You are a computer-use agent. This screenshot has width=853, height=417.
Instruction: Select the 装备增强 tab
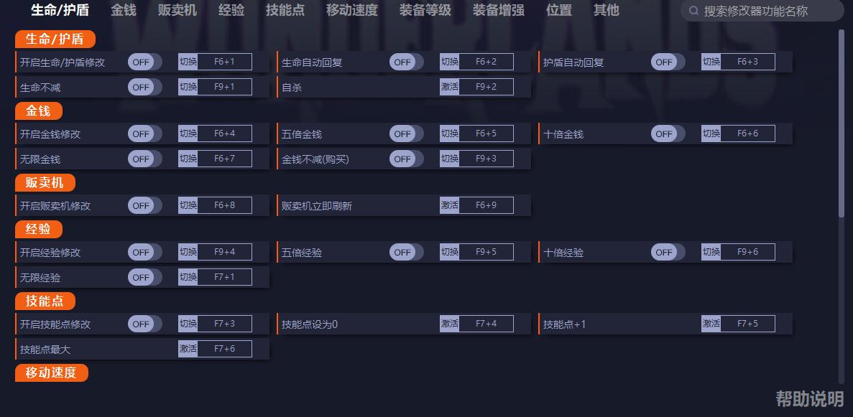tap(499, 10)
